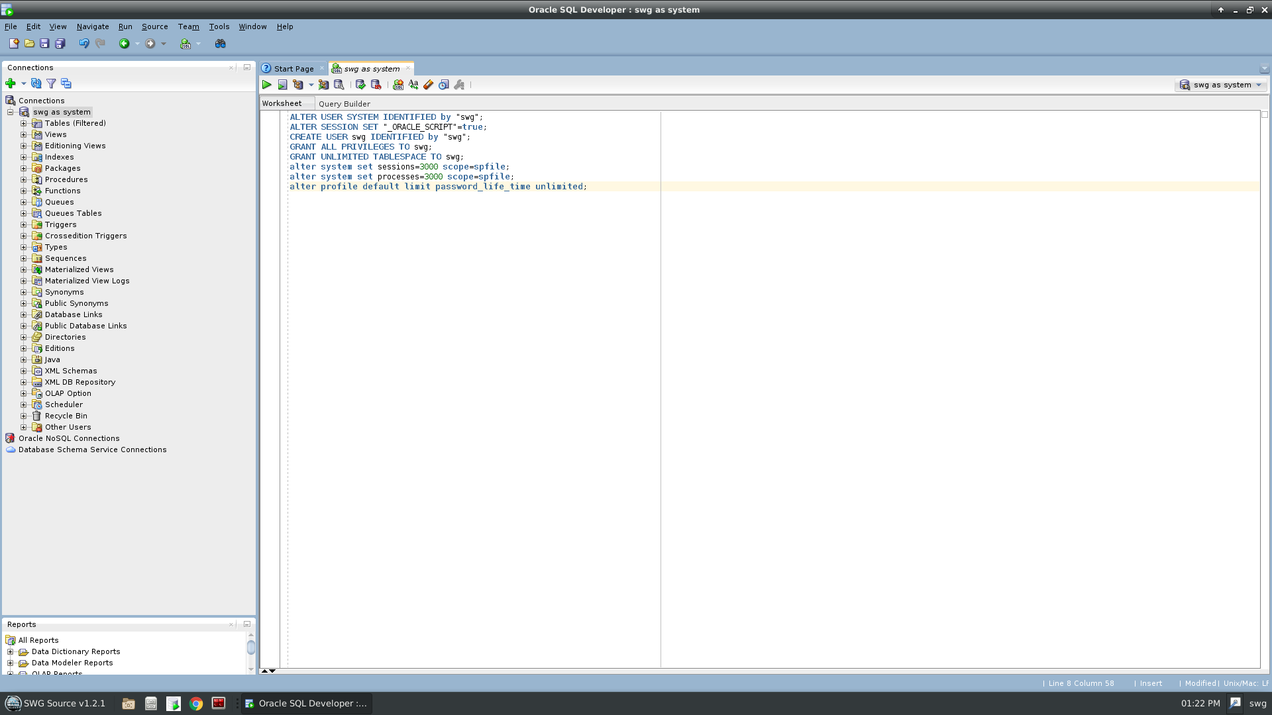Screen dimensions: 1272x715
Task: Open an unshared SQL worksheet icon
Action: click(398, 85)
